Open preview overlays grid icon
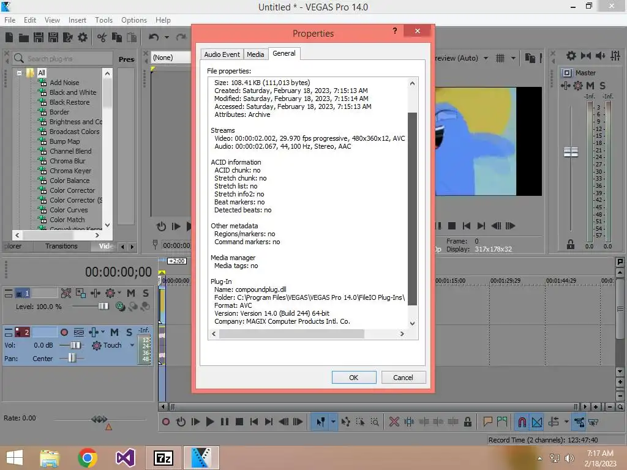This screenshot has width=627, height=470. point(500,58)
